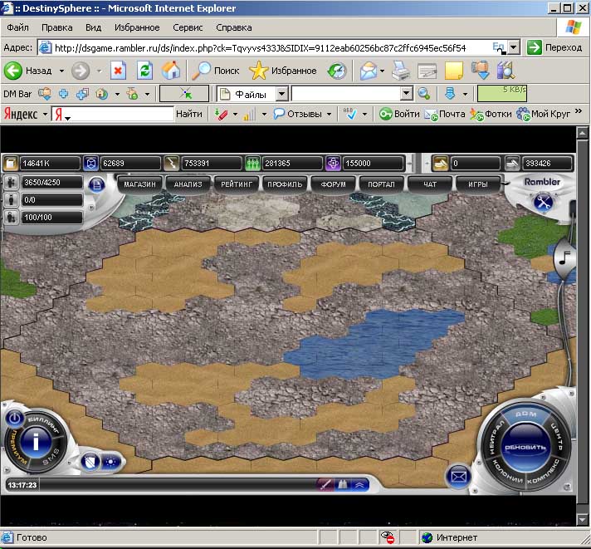Screen dimensions: 591x549
Task: Select the ФОРУМ game tab
Action: tap(333, 184)
